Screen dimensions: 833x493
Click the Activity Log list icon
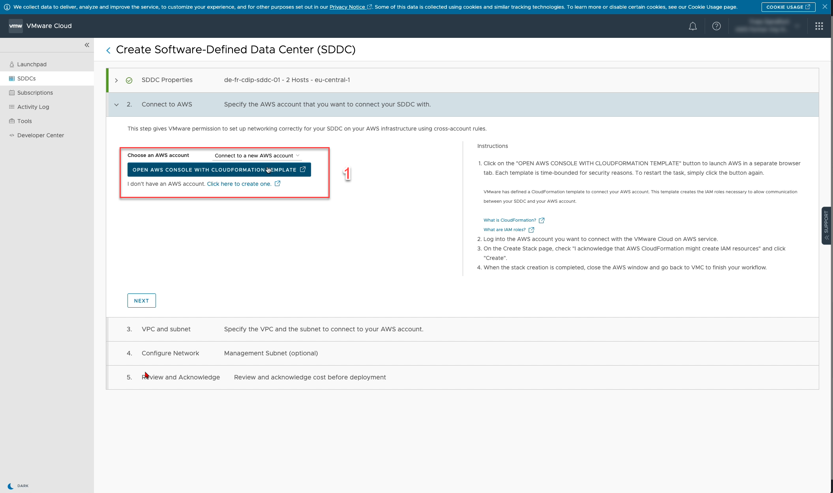(x=12, y=107)
